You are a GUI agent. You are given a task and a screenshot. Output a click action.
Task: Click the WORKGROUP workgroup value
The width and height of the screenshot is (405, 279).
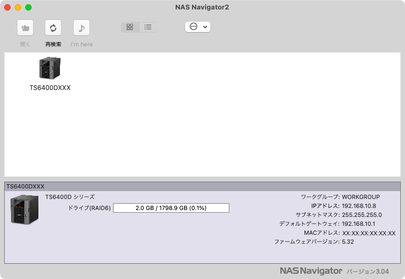click(360, 197)
